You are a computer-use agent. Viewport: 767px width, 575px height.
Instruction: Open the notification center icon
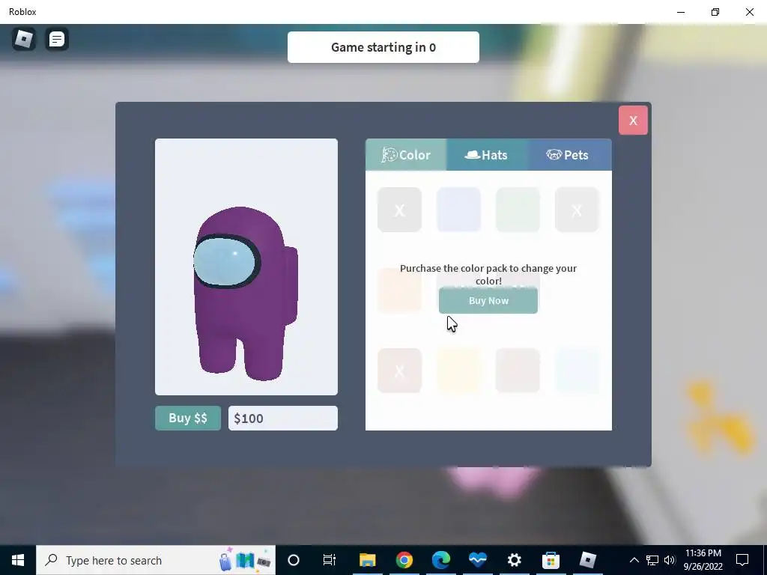click(742, 560)
